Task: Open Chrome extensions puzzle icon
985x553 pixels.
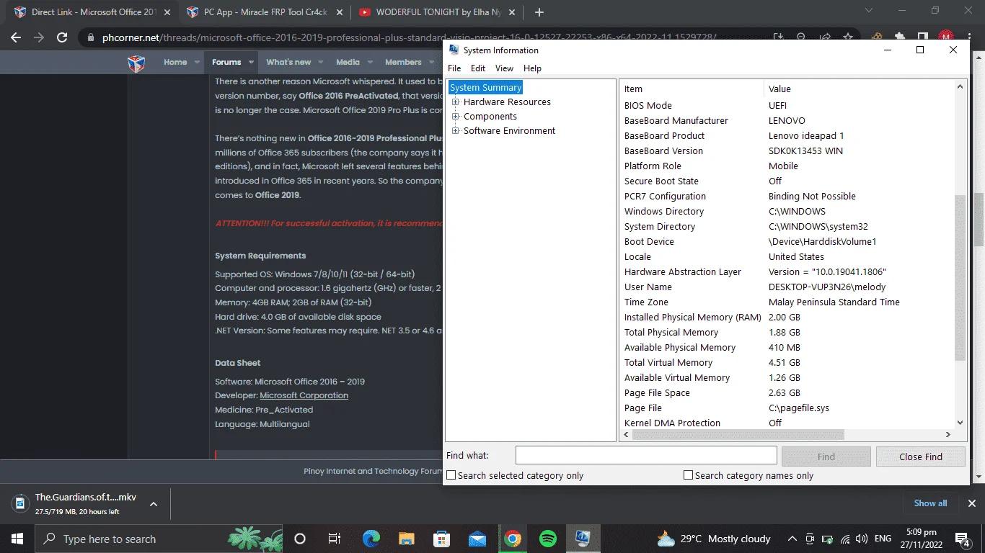Action: click(x=900, y=37)
